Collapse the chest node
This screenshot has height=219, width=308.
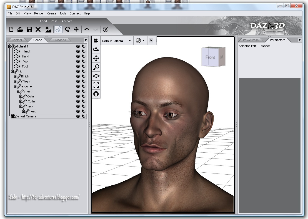click(x=18, y=91)
